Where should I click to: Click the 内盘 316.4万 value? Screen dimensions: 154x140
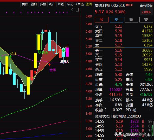coord(146,95)
